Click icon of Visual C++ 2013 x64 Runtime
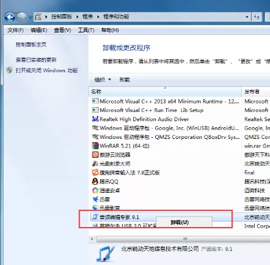The image size is (270, 265). [95, 101]
